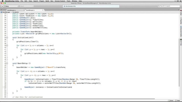Open the Errors pad in the status bar
Screen dimensions: 182x102
(171, 101)
